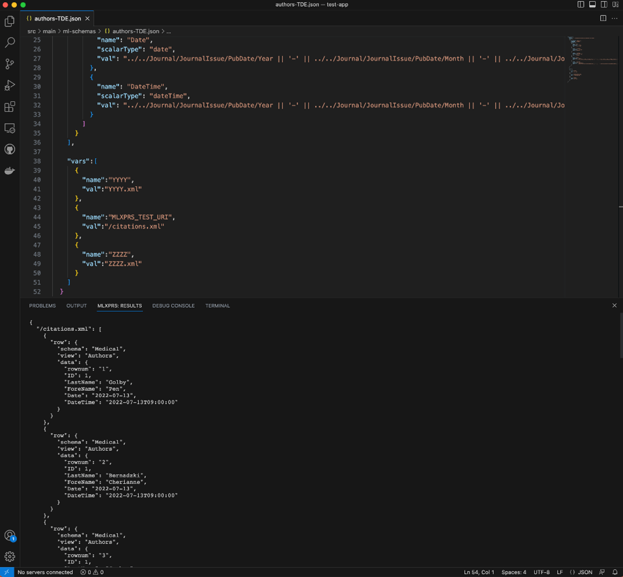Open the Extensions view
Screen dimensions: 623x577
pyautogui.click(x=10, y=107)
